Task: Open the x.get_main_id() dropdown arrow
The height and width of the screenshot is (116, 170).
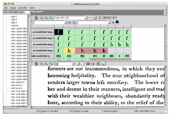Action: point(86,18)
